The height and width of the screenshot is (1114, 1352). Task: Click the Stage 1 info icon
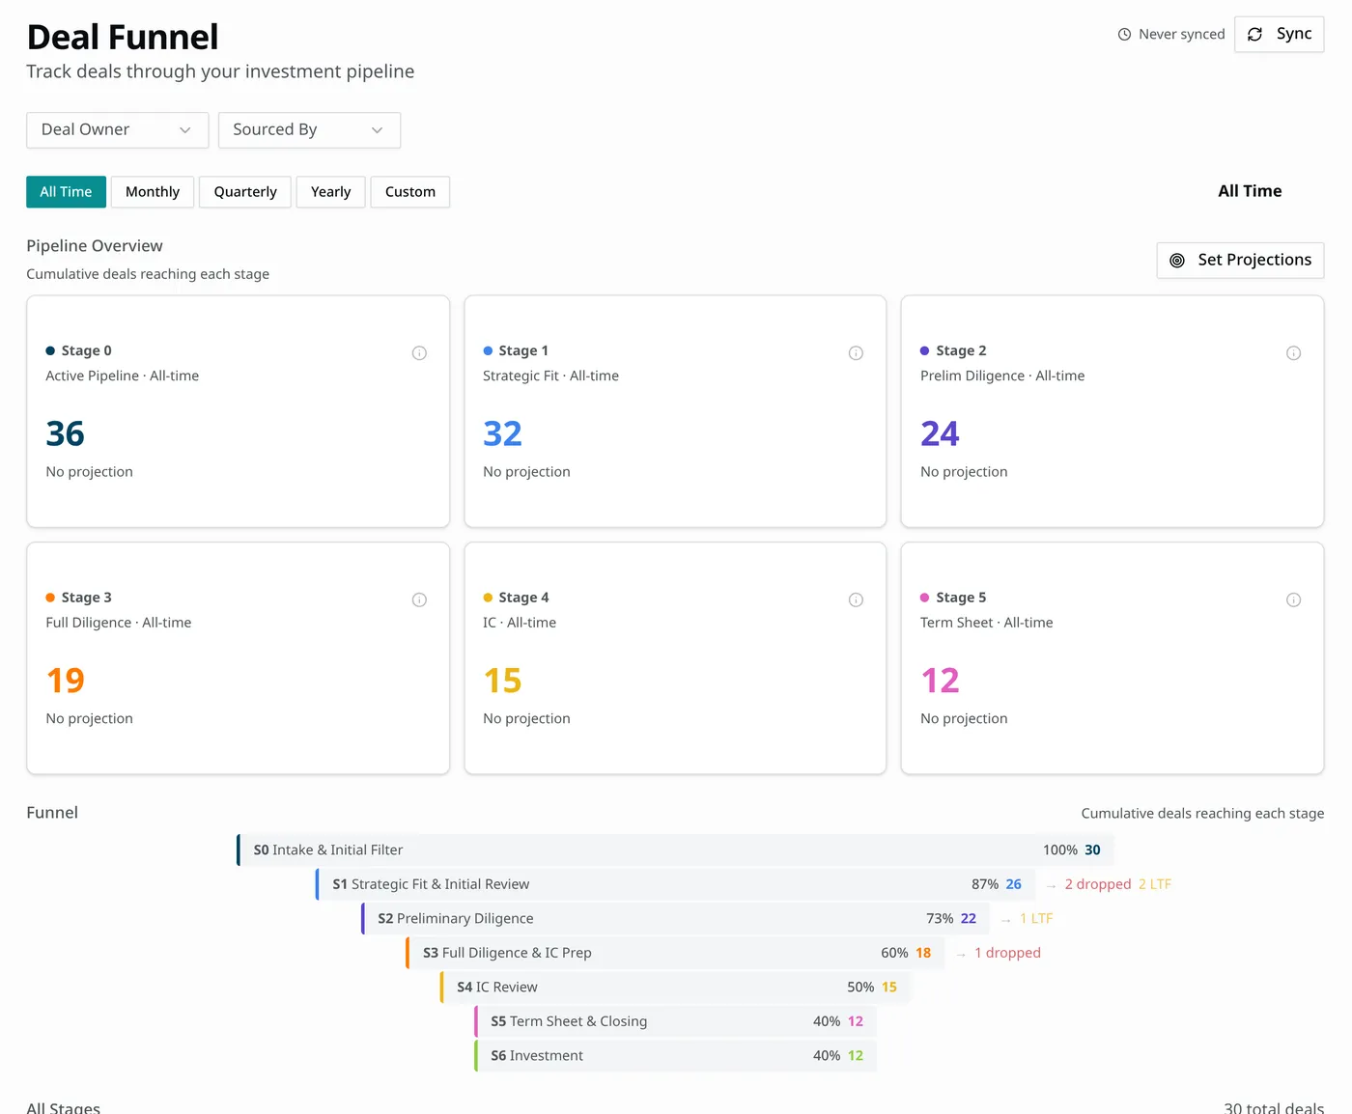856,353
